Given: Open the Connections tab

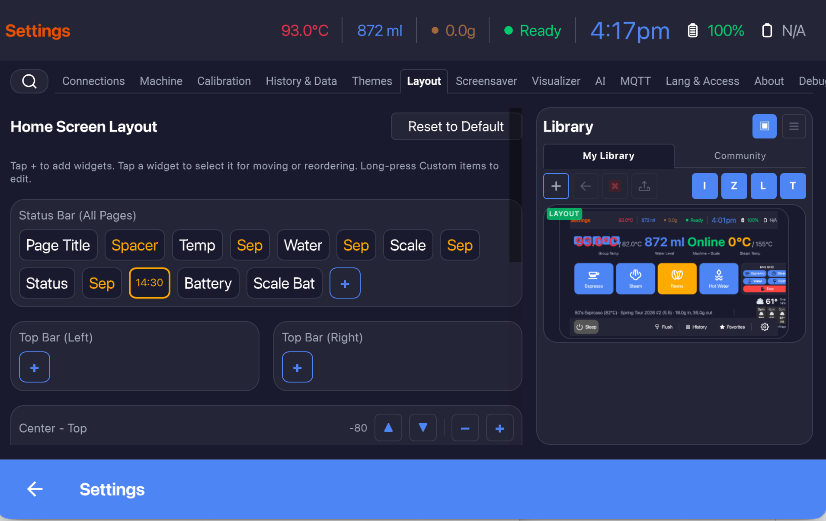Looking at the screenshot, I should [x=93, y=81].
